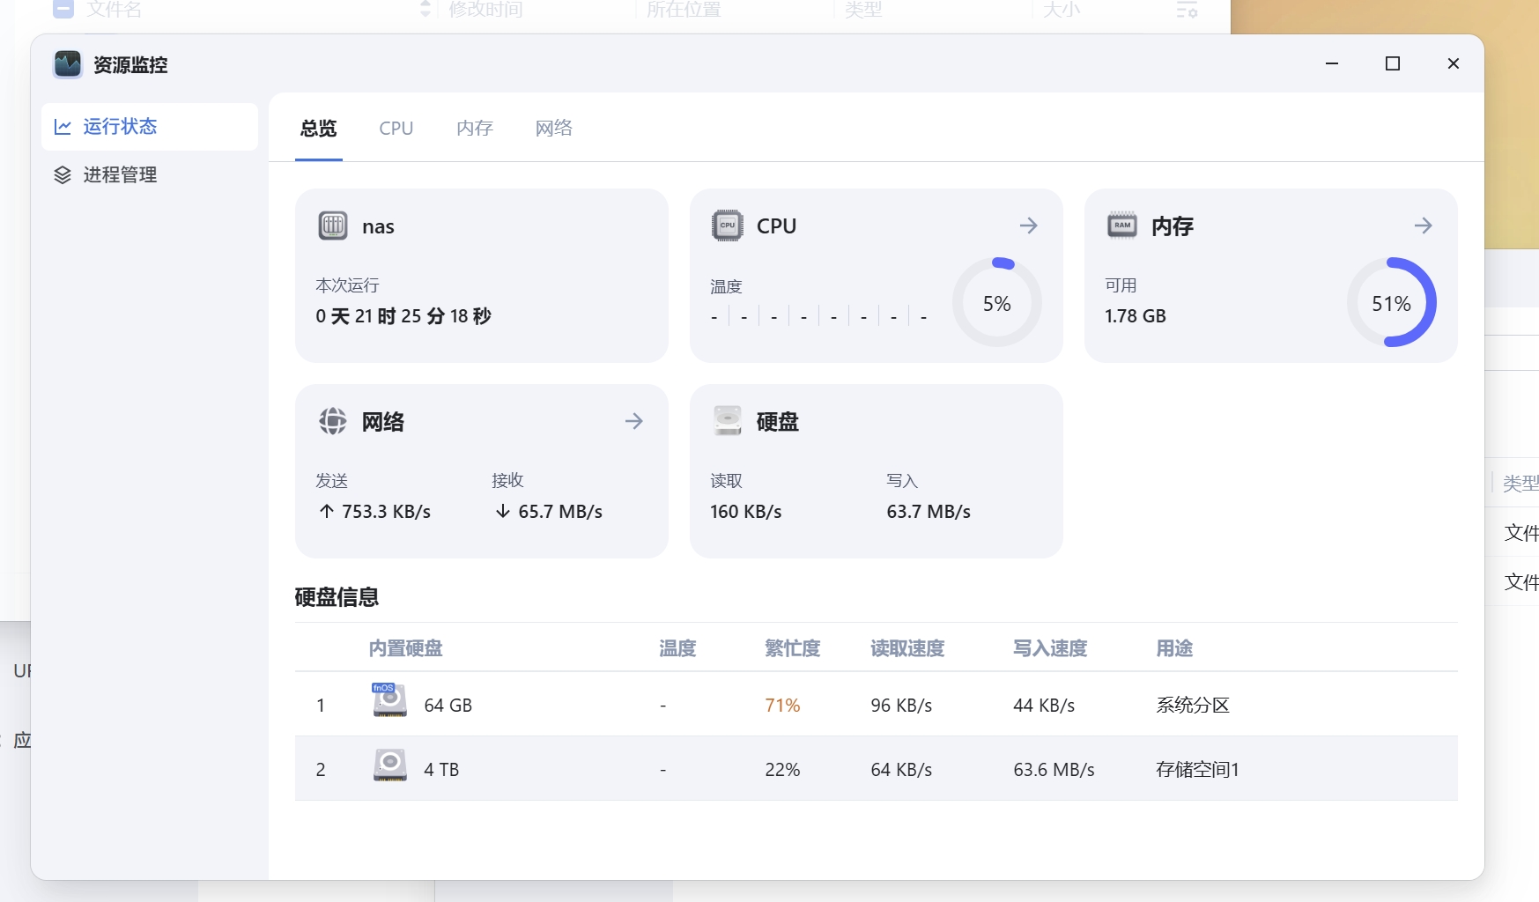Toggle select-all checkbox in background file window
The image size is (1539, 902).
(x=63, y=10)
